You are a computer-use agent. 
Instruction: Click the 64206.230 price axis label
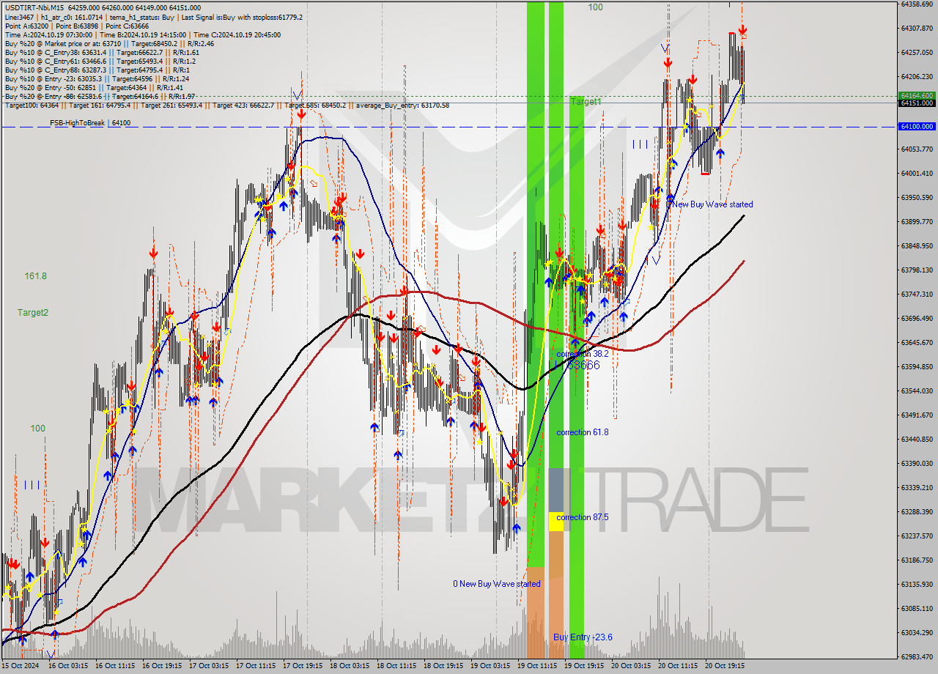(x=917, y=76)
